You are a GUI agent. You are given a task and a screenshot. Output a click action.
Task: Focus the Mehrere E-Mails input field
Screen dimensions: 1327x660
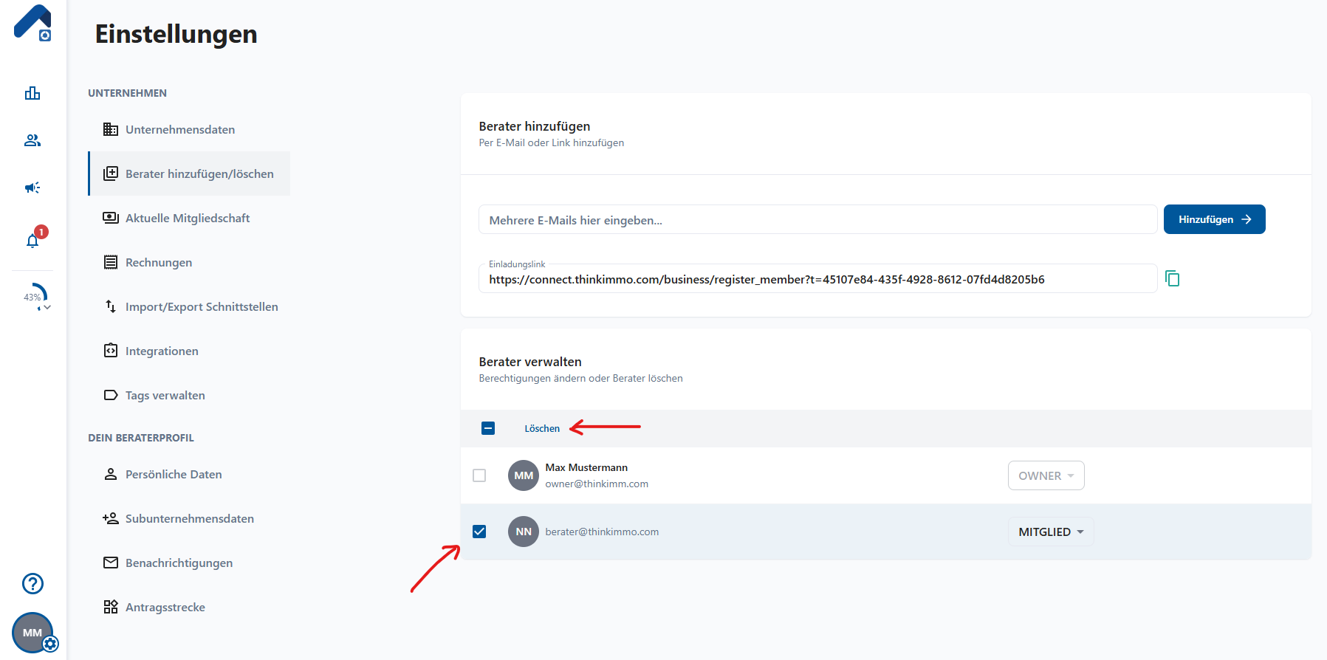[817, 220]
